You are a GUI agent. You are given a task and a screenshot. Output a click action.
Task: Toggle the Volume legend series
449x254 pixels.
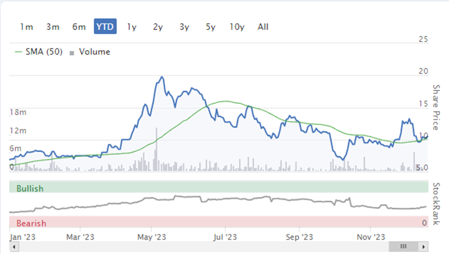[90, 52]
